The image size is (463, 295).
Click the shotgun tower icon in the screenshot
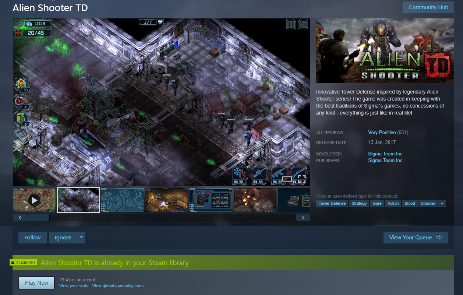click(298, 173)
